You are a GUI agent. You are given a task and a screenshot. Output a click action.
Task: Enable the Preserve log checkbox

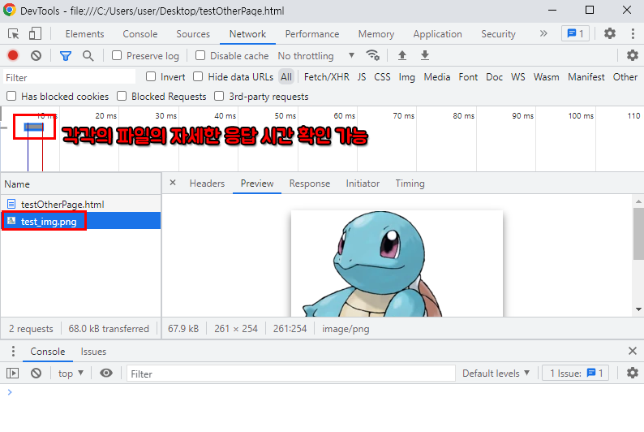(117, 55)
